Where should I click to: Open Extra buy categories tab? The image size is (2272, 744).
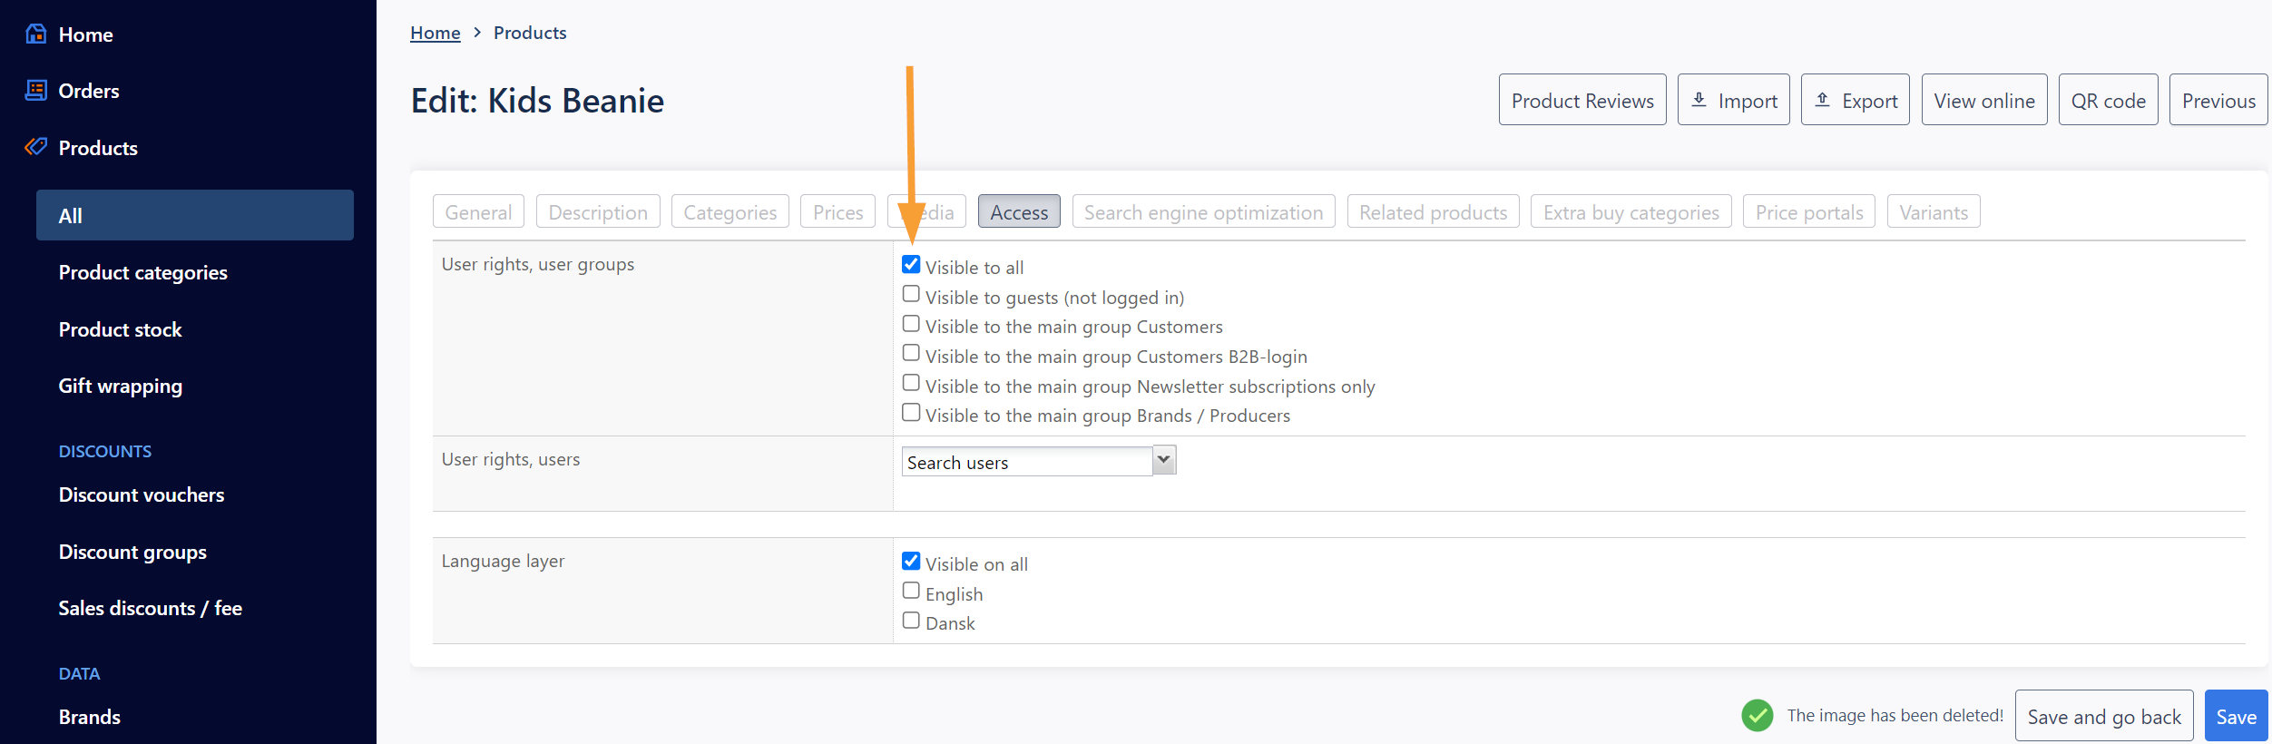pyautogui.click(x=1631, y=211)
